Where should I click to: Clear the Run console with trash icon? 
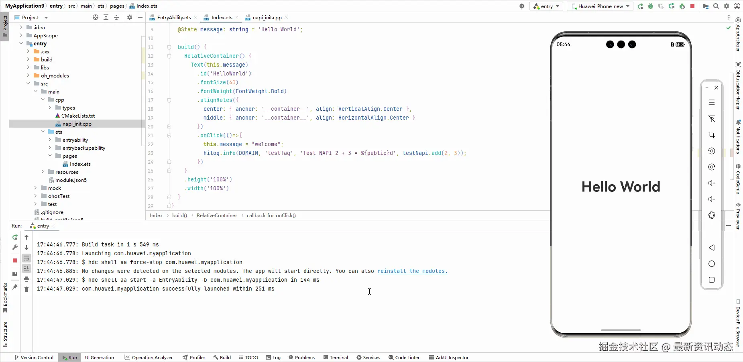click(x=26, y=289)
